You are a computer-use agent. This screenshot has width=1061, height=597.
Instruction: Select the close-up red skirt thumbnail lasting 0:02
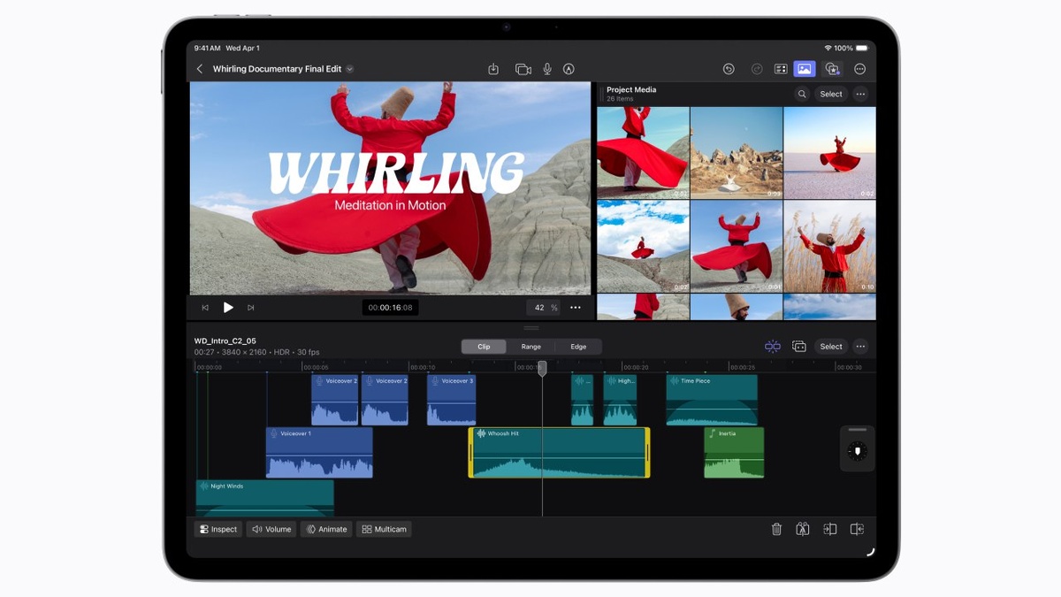(643, 153)
